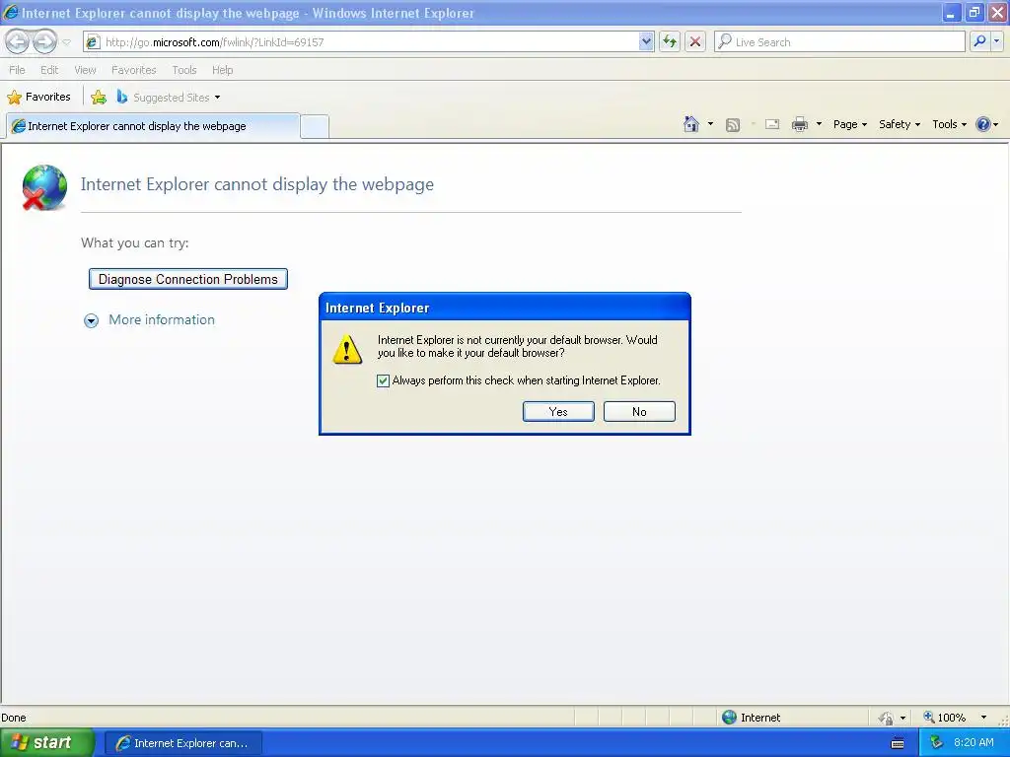Screen dimensions: 1010x757
Task: Click the Forward navigation arrow button
Action: tap(44, 41)
